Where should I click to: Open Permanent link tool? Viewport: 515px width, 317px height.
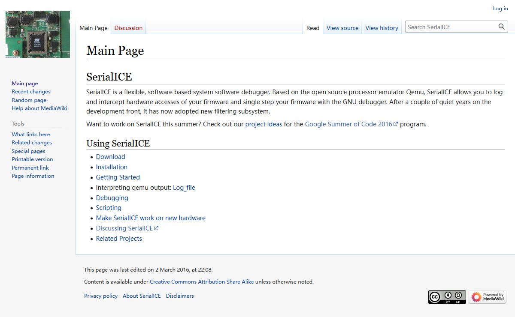pos(30,167)
